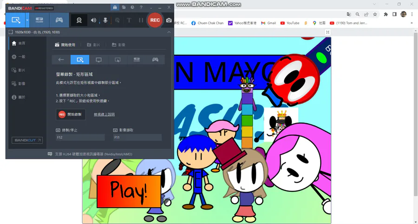Open Chrome three-dot menu
The height and width of the screenshot is (224, 418).
click(x=412, y=14)
